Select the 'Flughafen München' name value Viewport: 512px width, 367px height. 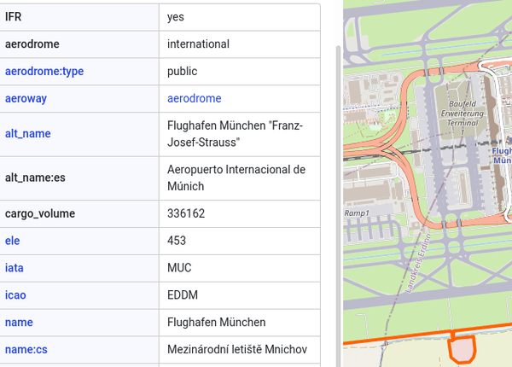point(217,323)
